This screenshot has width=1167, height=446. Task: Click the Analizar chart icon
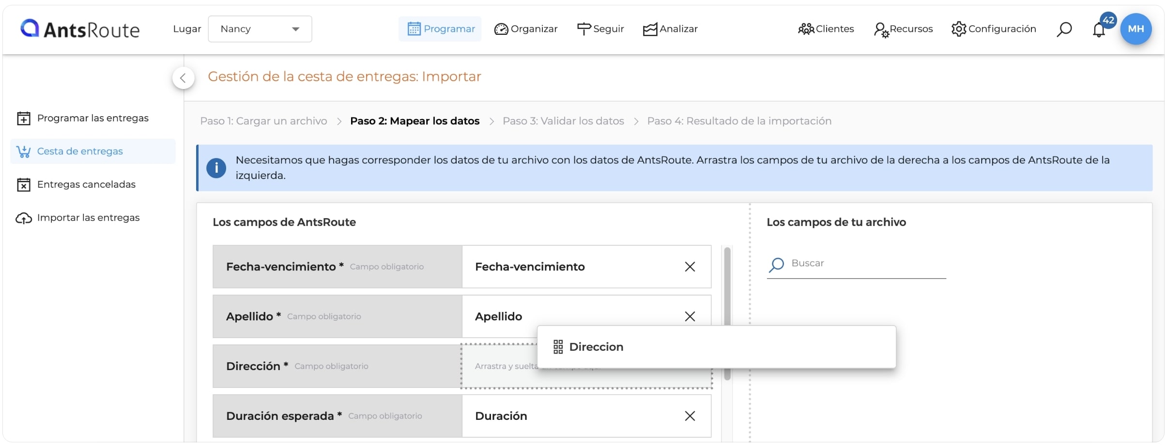(x=650, y=30)
